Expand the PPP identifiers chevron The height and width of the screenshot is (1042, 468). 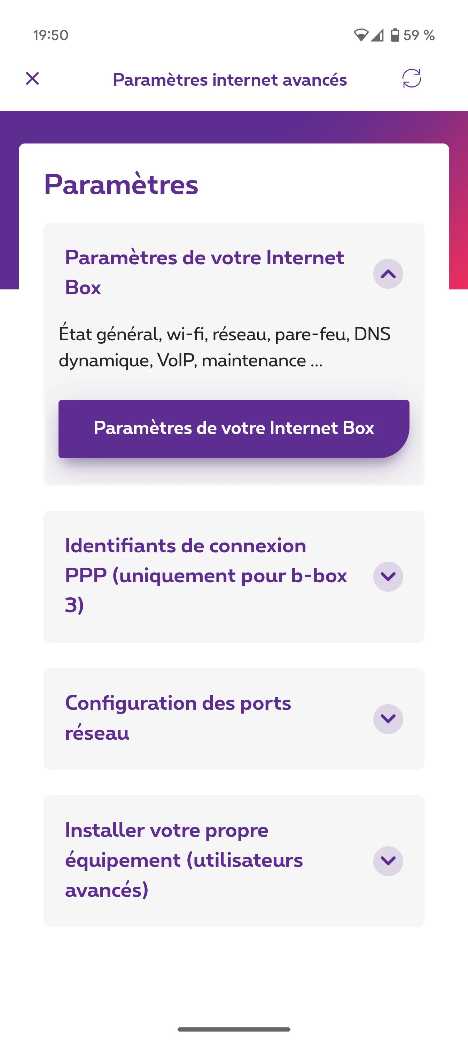[x=388, y=576]
